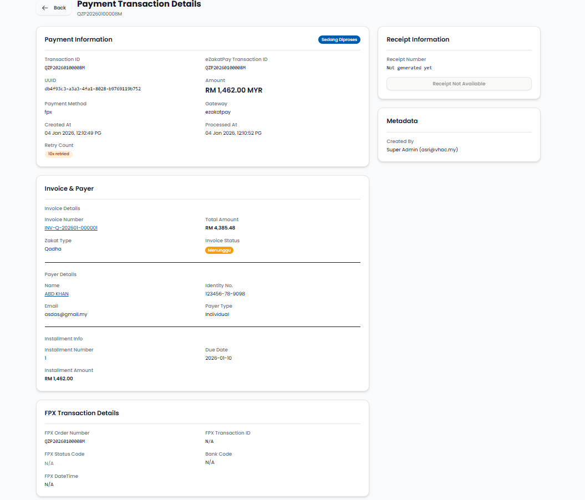Click the 10x retried badge
The height and width of the screenshot is (500, 585).
click(59, 154)
